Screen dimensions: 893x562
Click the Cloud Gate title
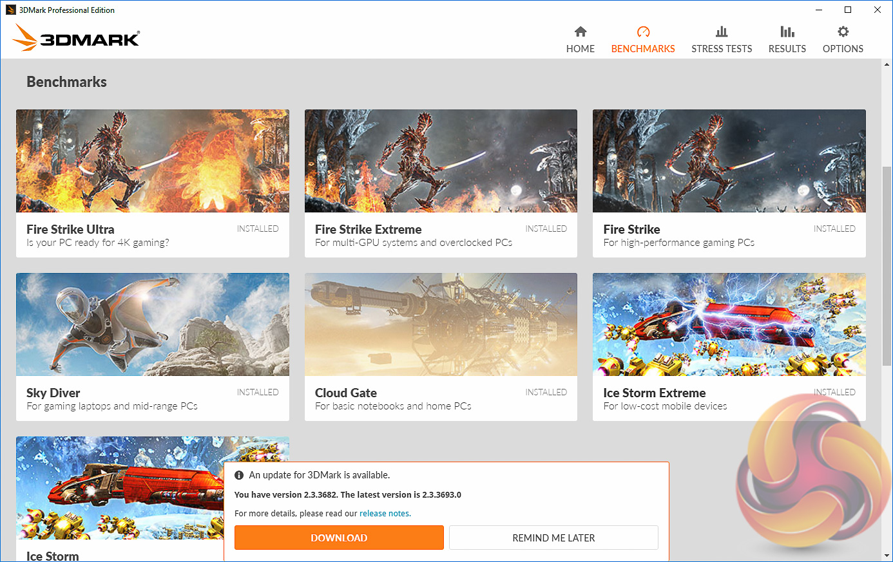[x=346, y=393]
